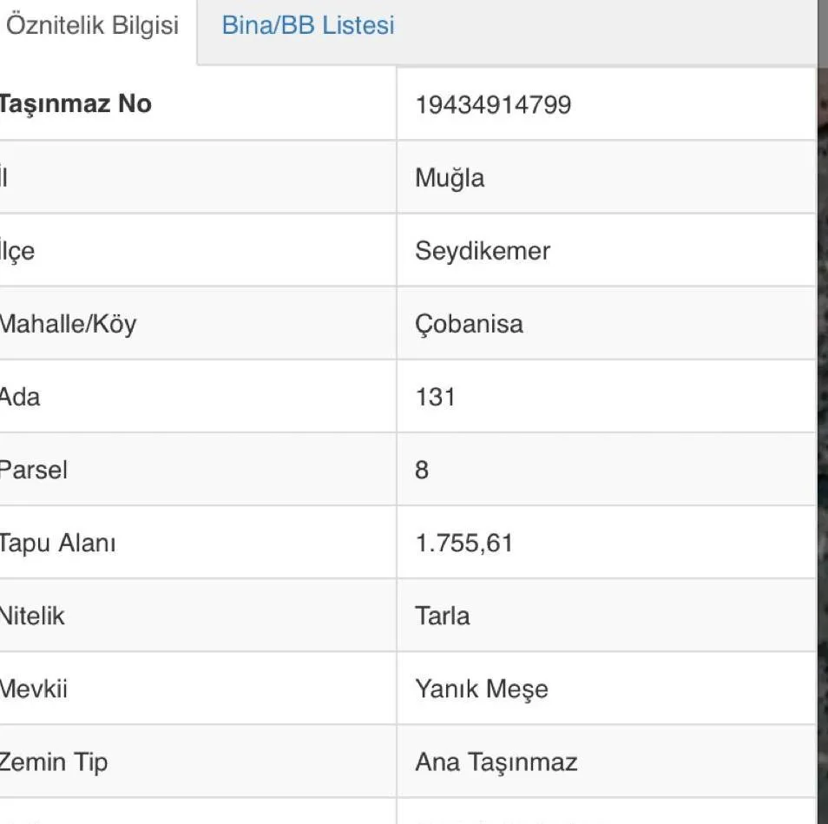Click the Nitelik row label
Viewport: 828px width, 824px height.
(x=32, y=616)
